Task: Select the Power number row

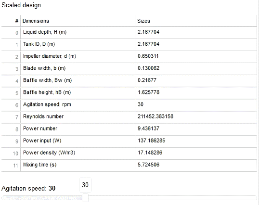Action: [x=129, y=129]
